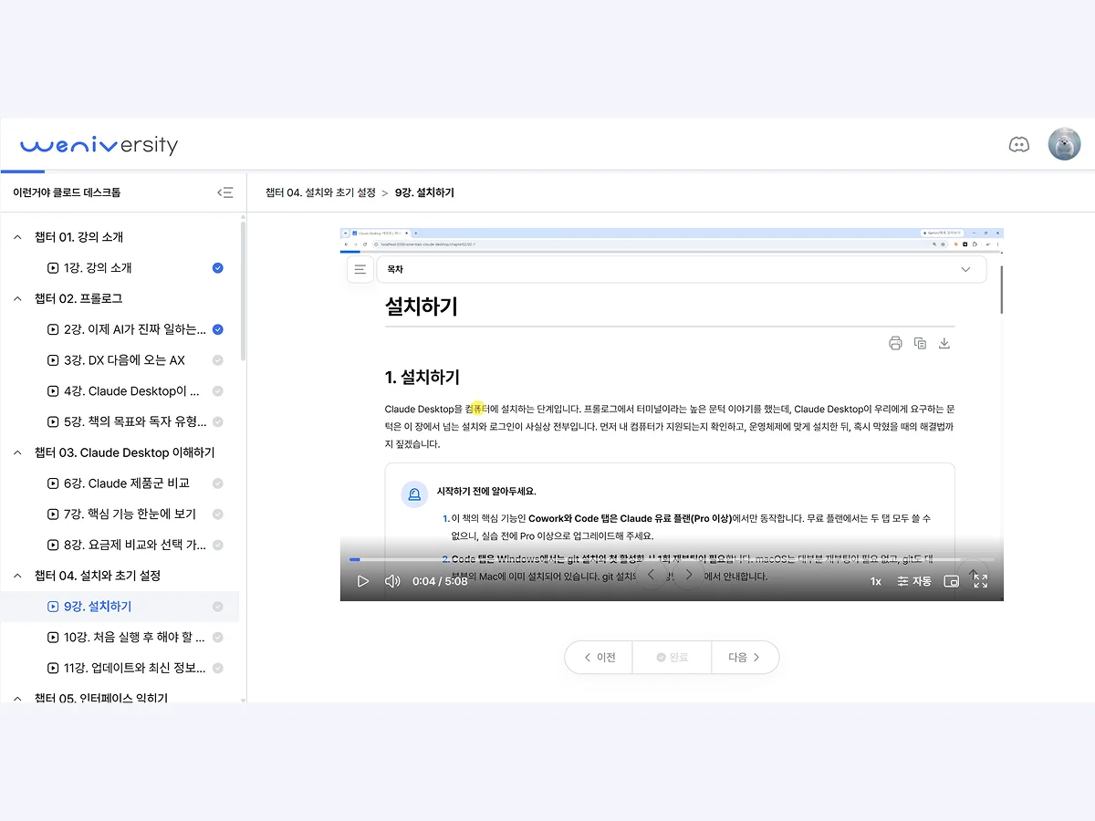Mute the video with the speaker icon
Screen dimensions: 1095x821
pos(392,581)
